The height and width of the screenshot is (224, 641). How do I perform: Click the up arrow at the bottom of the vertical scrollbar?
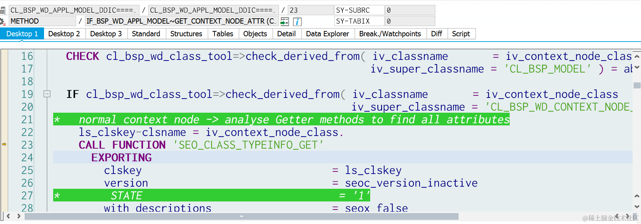click(637, 196)
